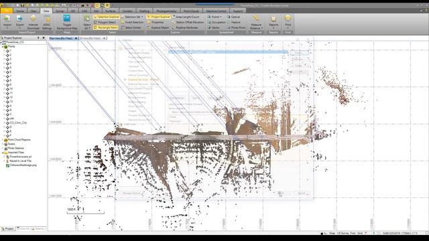Toggle Project Explorer pane

[x=159, y=17]
